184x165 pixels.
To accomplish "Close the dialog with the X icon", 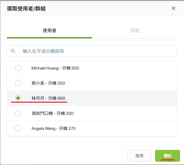I will 173,8.
